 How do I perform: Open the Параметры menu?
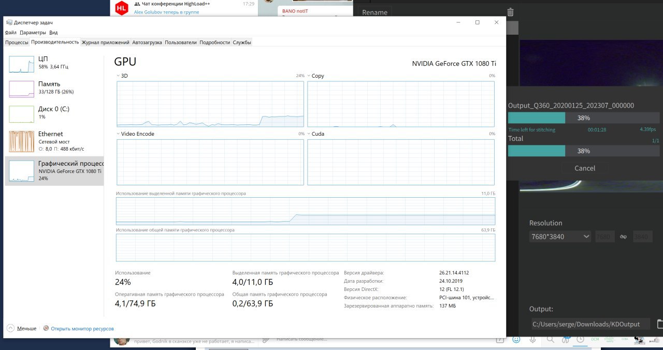point(33,33)
